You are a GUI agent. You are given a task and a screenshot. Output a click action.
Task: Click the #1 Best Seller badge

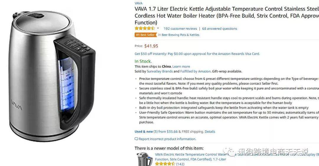146,35
